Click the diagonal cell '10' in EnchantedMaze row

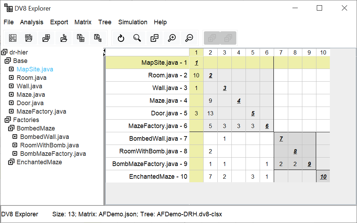(x=323, y=177)
